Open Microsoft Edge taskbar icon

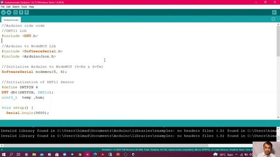click(x=95, y=154)
